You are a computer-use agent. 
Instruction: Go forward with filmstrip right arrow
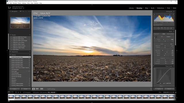(20, 92)
